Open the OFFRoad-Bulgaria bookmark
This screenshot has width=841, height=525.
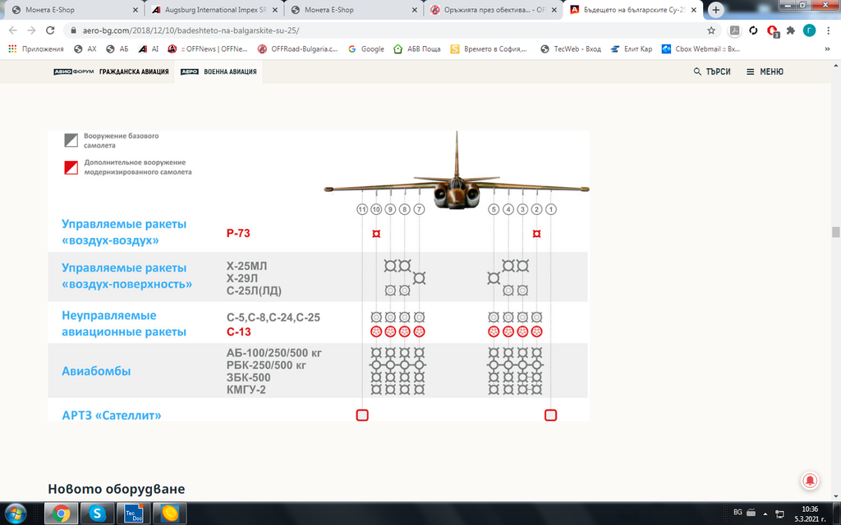click(297, 48)
